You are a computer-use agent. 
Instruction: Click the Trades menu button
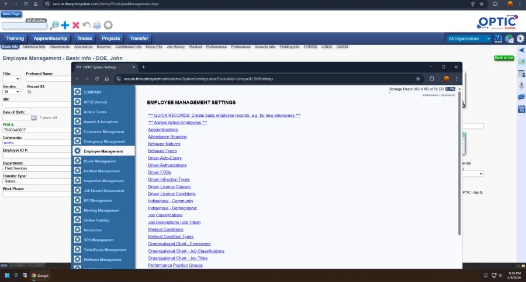coord(85,38)
